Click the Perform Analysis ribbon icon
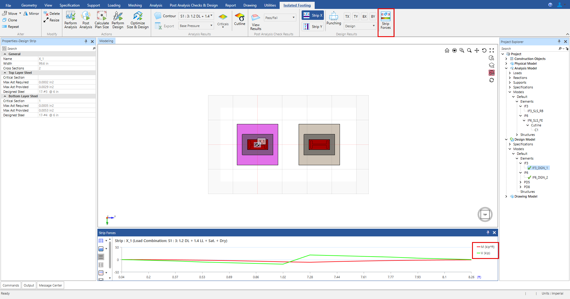570x299 pixels. click(70, 20)
